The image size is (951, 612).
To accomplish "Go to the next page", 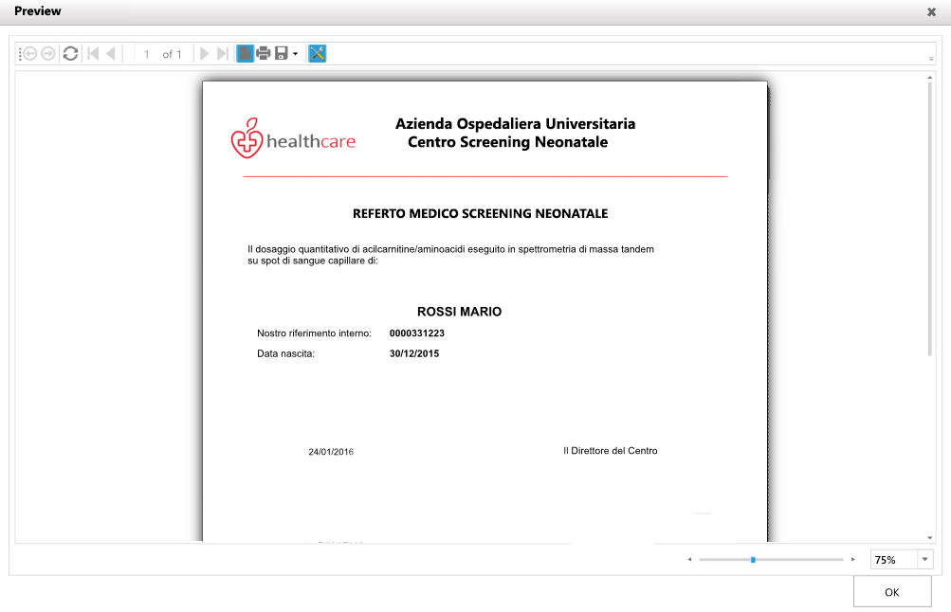I will [204, 54].
